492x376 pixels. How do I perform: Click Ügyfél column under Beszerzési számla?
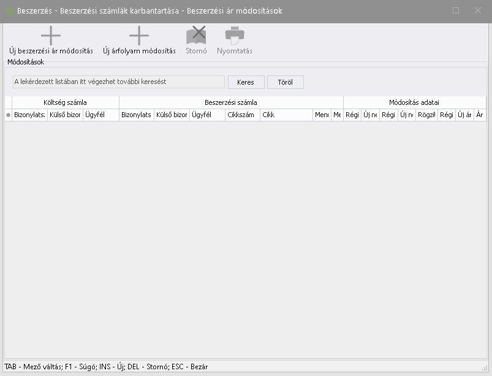207,115
